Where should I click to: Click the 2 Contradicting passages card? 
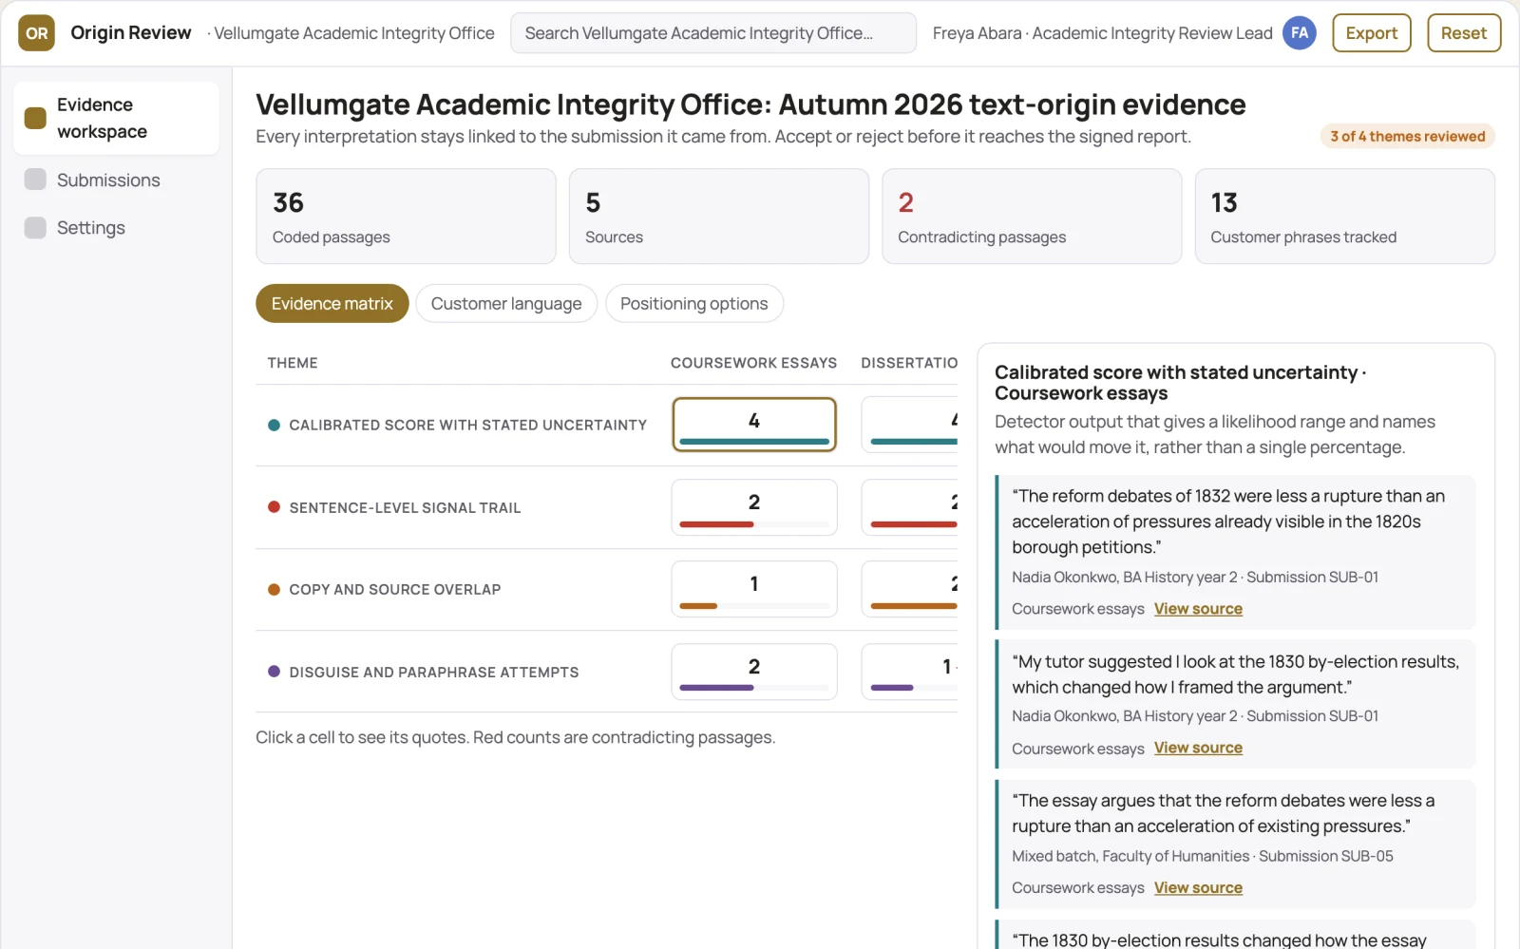point(1032,217)
